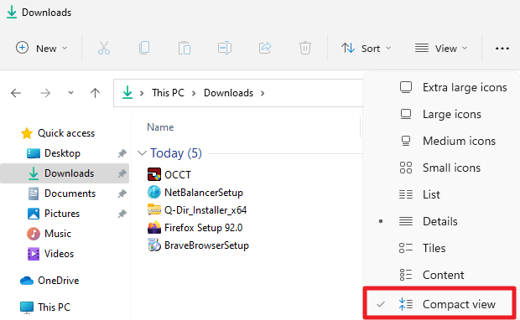Sort by the Name column header

tap(160, 127)
